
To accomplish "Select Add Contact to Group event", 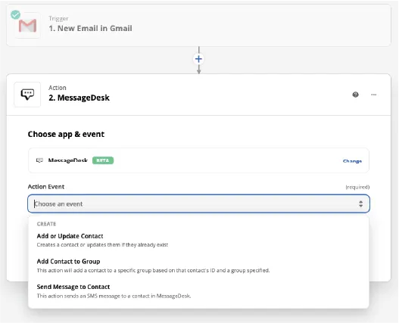I will (x=198, y=266).
